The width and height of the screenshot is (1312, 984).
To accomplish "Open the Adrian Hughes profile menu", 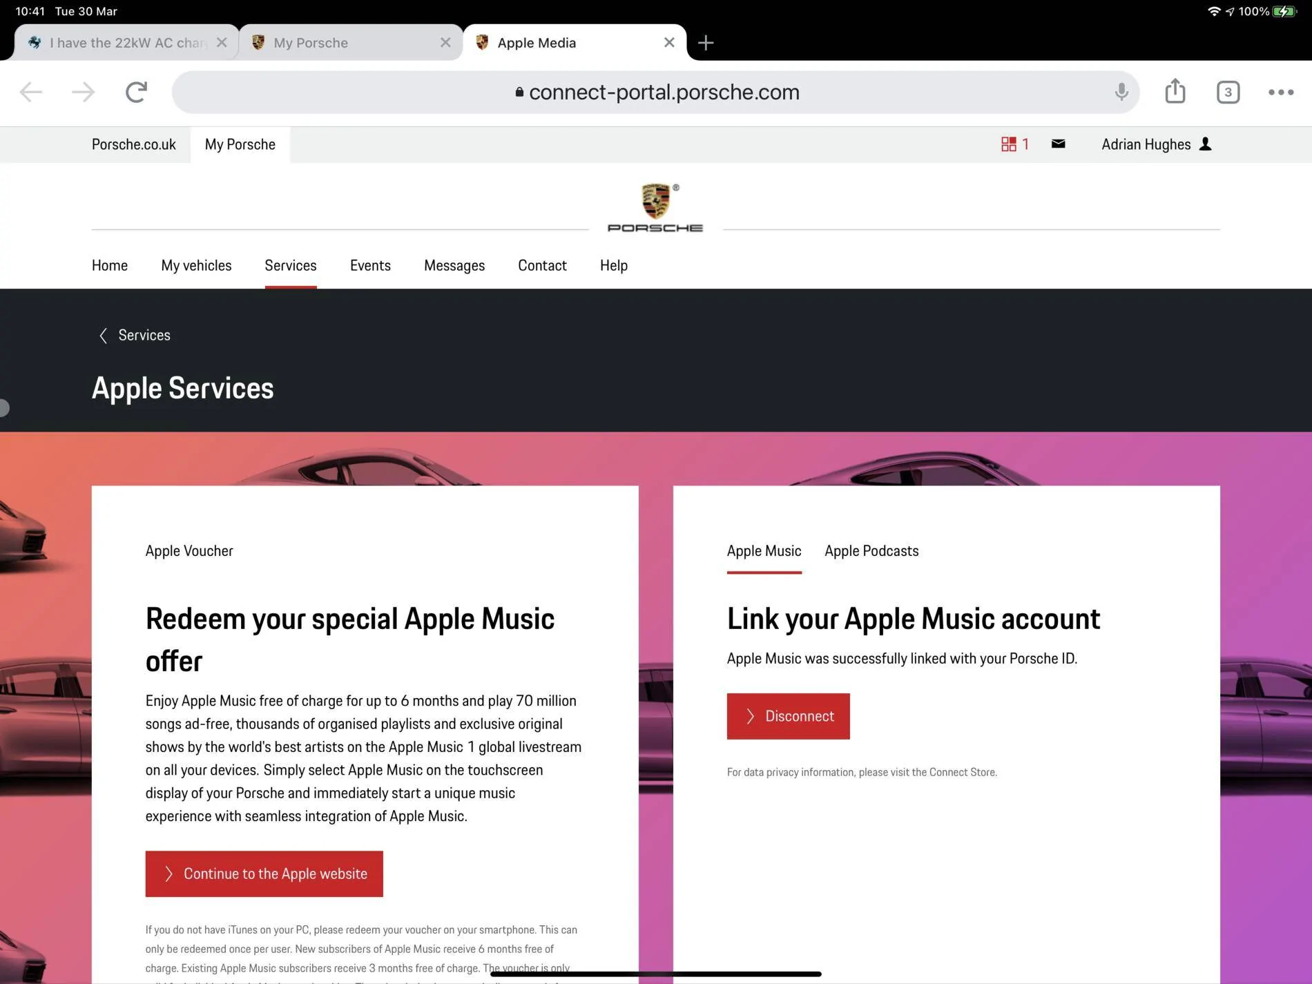I will [x=1157, y=144].
